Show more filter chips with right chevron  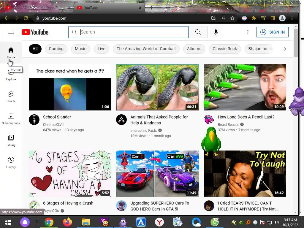point(285,49)
